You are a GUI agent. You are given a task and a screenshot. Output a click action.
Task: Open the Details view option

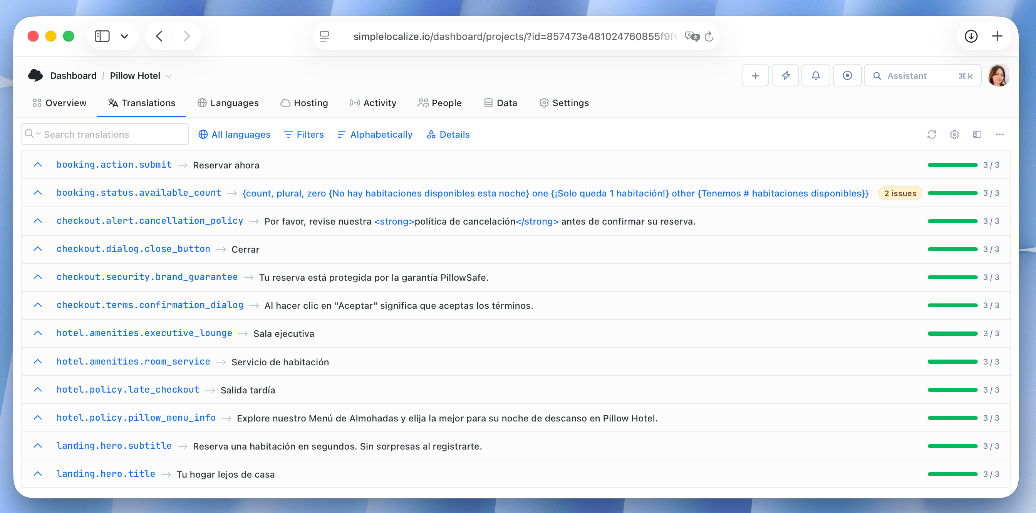pos(448,135)
